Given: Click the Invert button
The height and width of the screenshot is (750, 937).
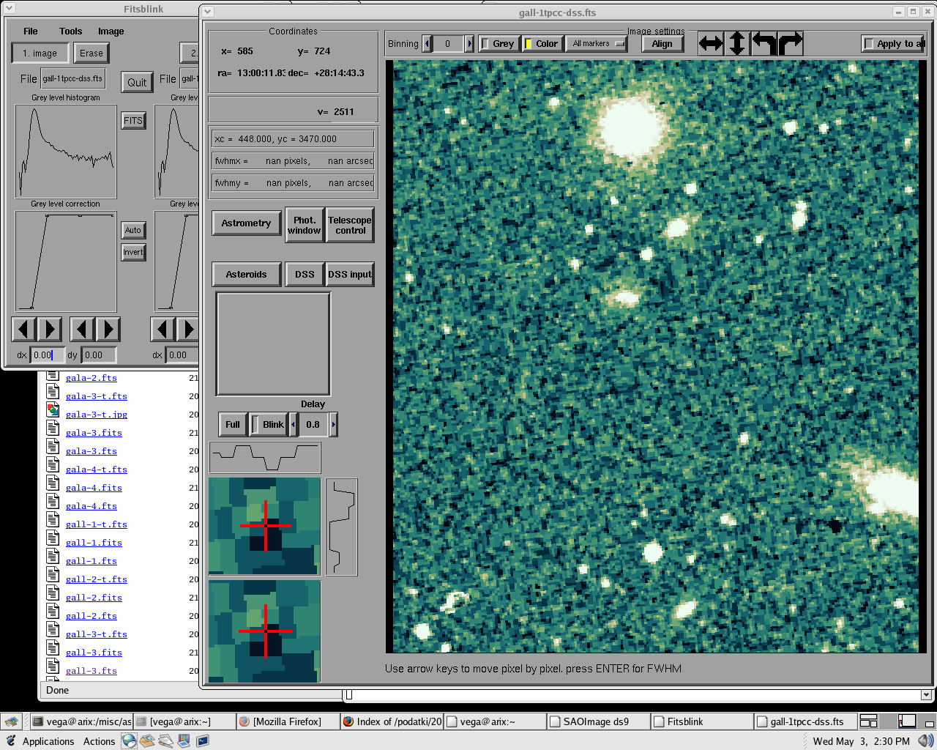Looking at the screenshot, I should coord(133,252).
